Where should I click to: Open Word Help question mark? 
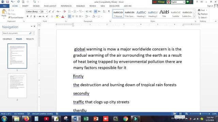[197, 2]
